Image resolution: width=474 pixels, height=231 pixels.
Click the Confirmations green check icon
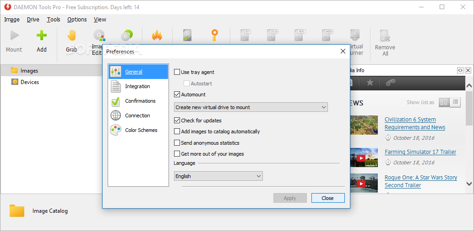pyautogui.click(x=116, y=101)
